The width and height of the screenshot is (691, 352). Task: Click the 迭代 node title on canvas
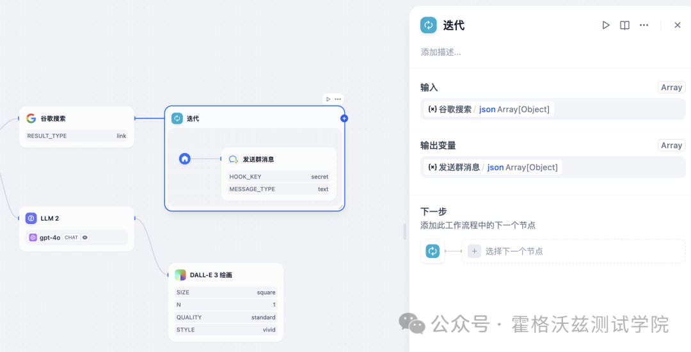point(193,118)
